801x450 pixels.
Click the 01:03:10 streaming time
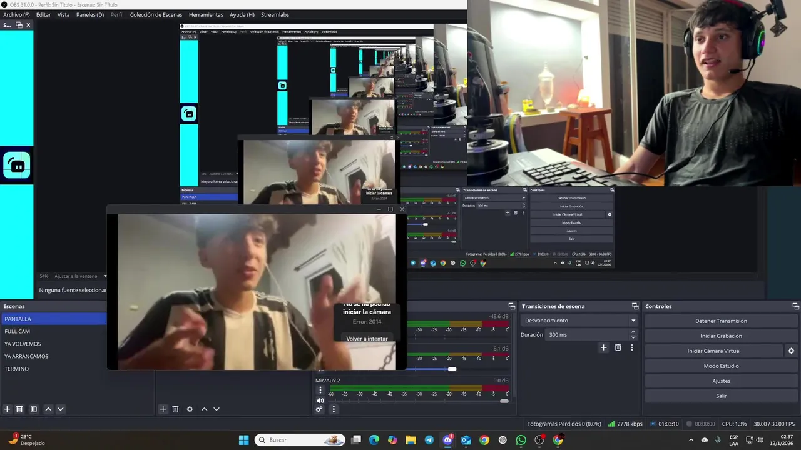point(664,424)
